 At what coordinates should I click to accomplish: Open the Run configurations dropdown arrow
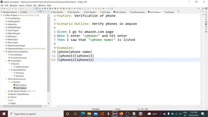(x=47, y=8)
